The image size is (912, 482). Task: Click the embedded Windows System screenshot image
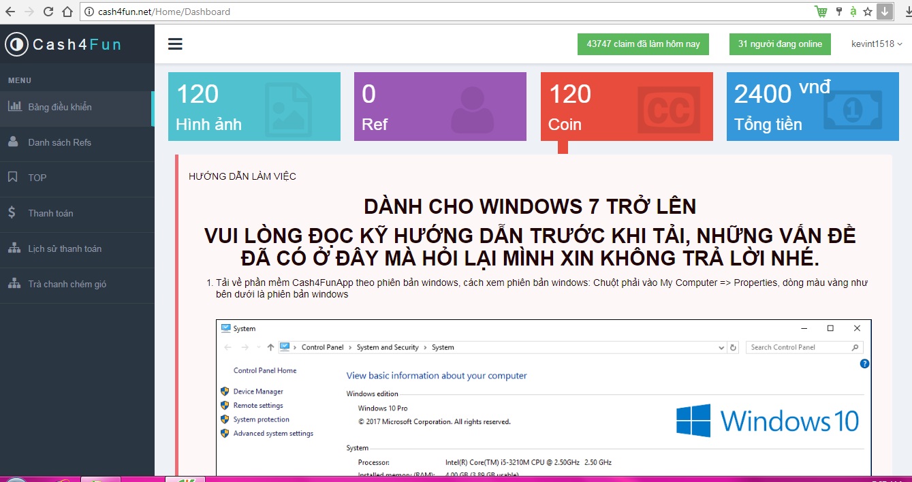point(544,398)
